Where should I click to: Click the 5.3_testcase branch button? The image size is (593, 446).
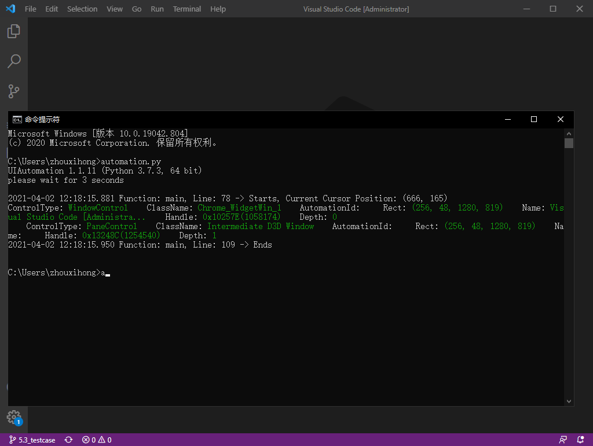point(32,440)
